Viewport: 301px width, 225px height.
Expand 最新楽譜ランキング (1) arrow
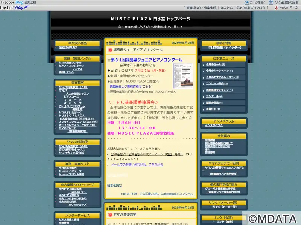click(x=204, y=90)
